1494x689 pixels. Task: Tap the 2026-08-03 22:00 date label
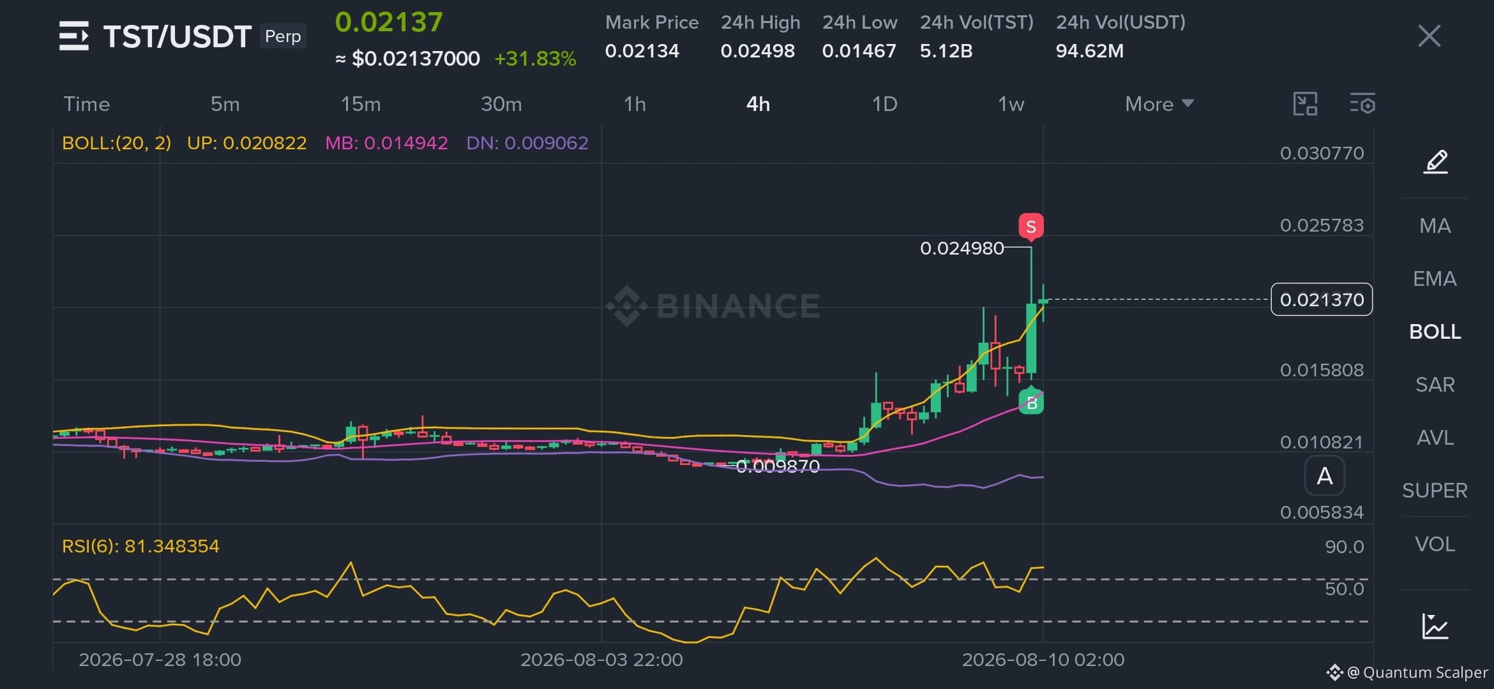pos(601,660)
